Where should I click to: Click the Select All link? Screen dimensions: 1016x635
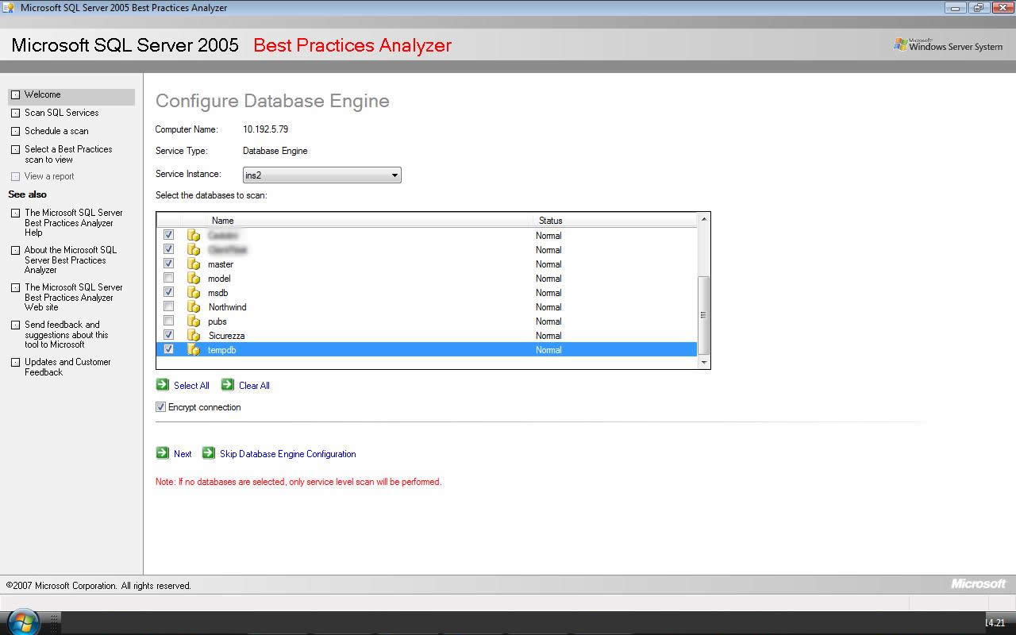191,386
